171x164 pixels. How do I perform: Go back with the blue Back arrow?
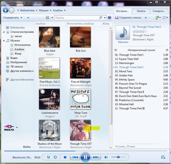coord(6,10)
